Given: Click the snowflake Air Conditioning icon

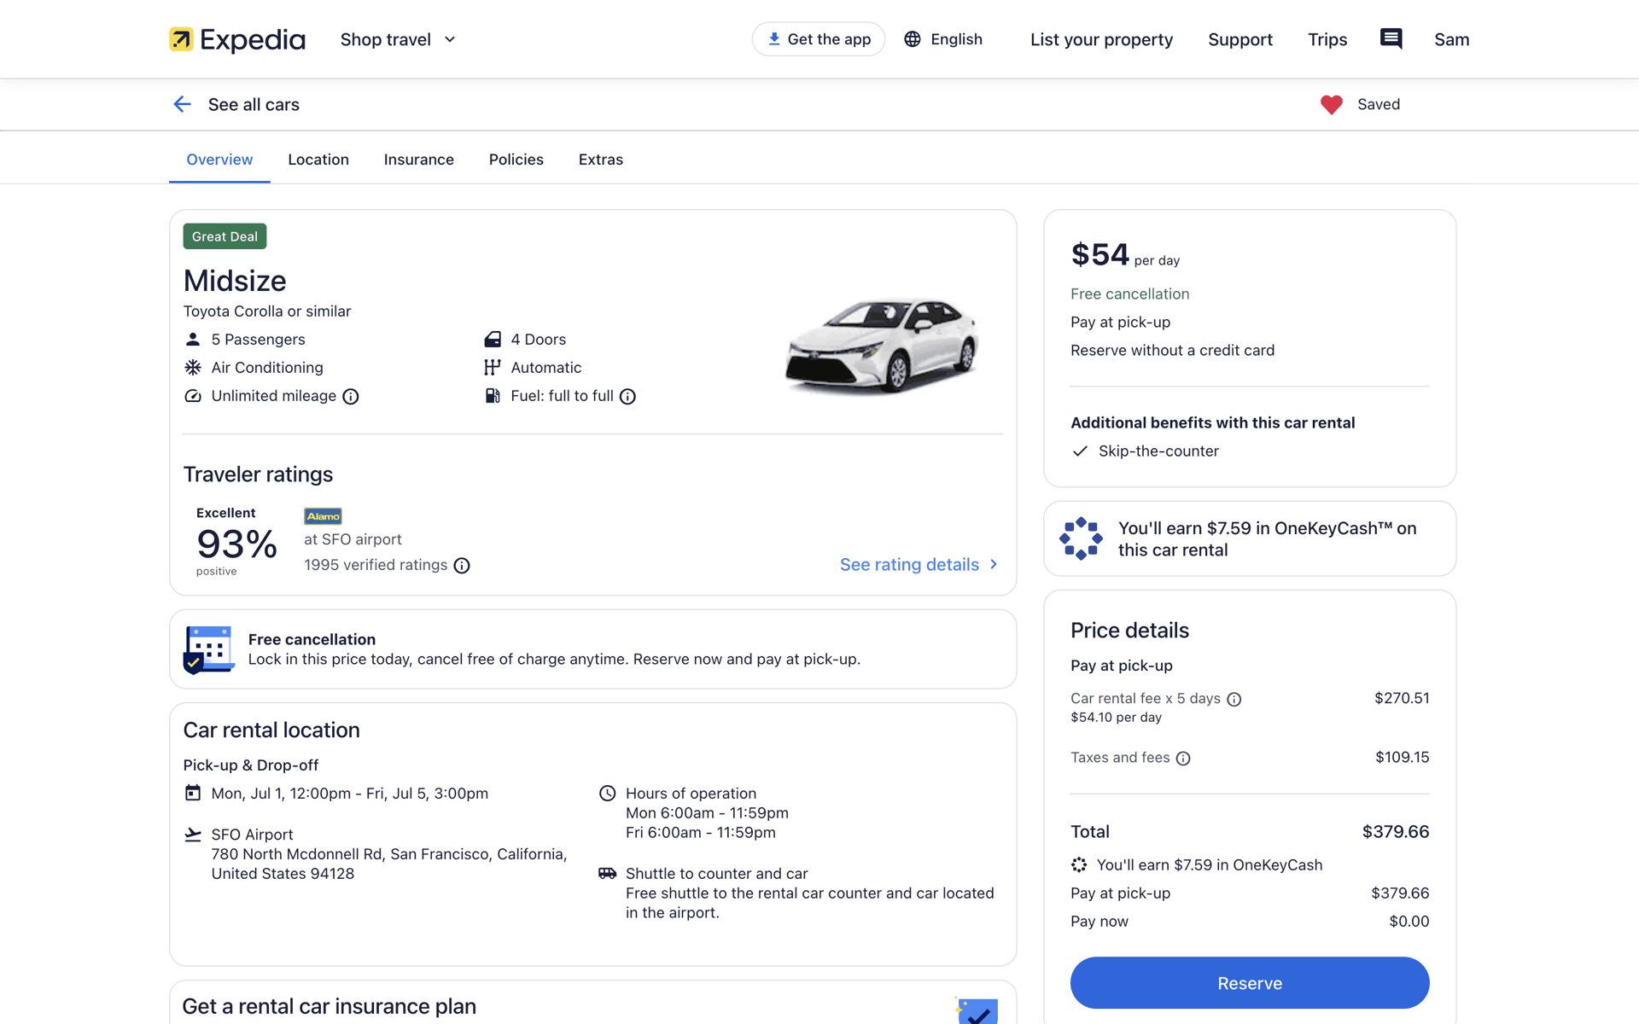Looking at the screenshot, I should click(x=193, y=367).
